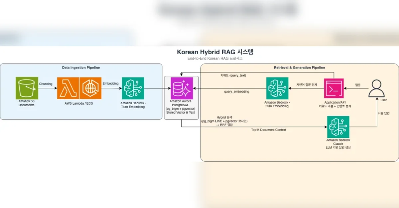Click the Titan Embedding icon in Data Ingestion Pipeline
399x208 pixels.
[x=133, y=88]
